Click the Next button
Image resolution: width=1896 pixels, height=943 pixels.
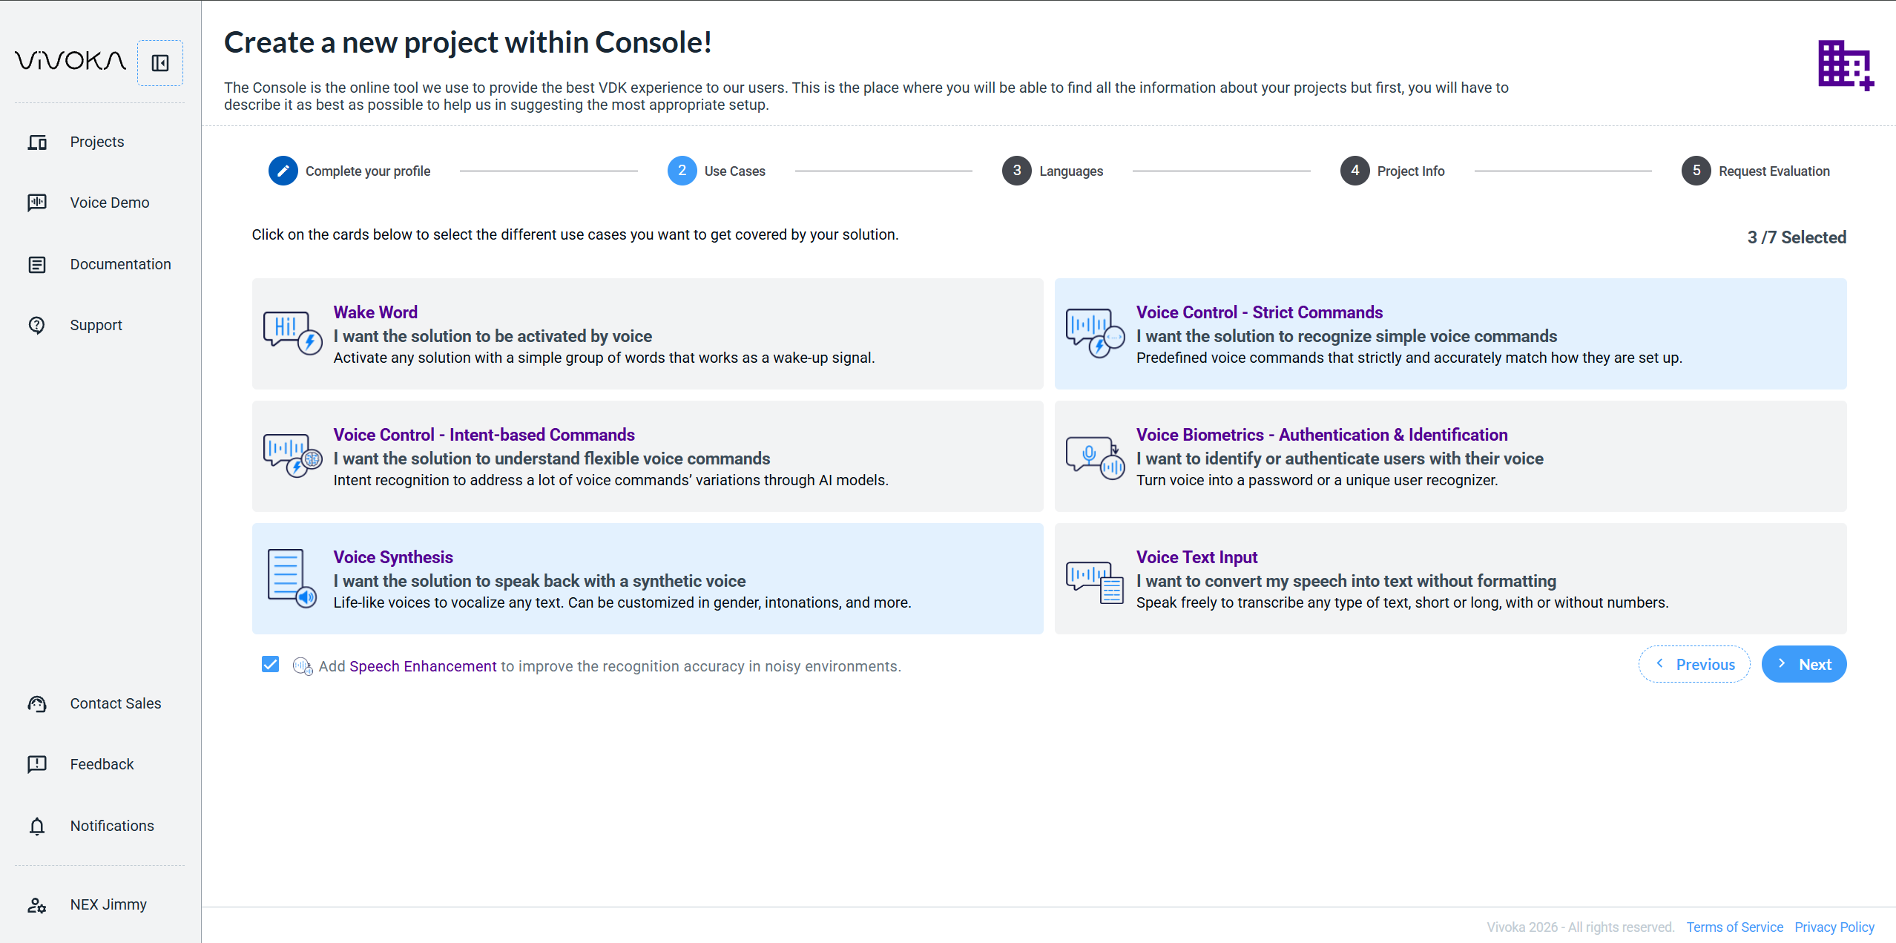pos(1804,664)
